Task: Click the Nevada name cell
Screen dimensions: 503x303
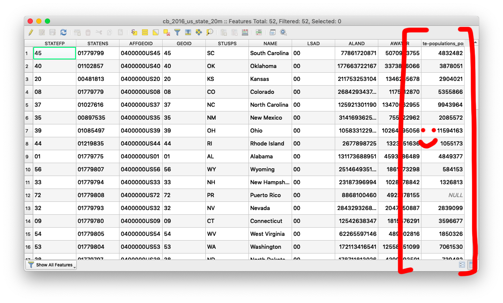Action: (x=270, y=208)
